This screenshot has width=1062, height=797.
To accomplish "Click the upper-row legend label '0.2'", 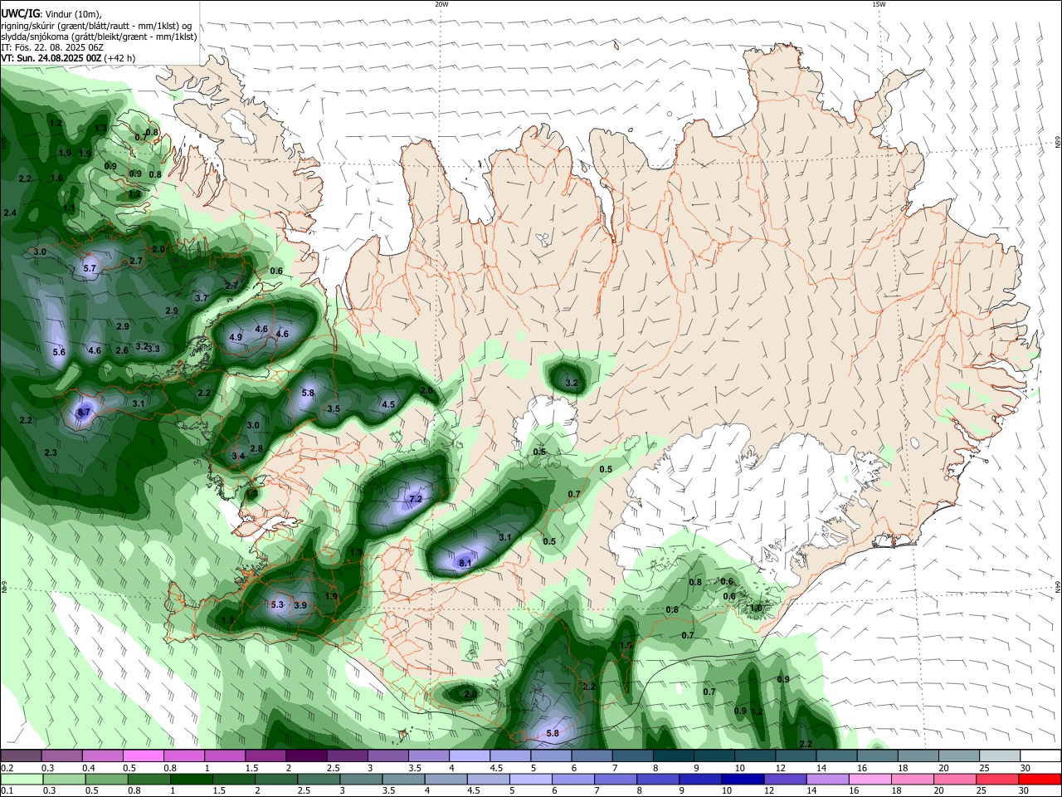I will [x=7, y=768].
